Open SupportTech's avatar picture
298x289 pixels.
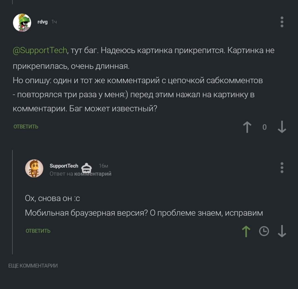pyautogui.click(x=34, y=168)
